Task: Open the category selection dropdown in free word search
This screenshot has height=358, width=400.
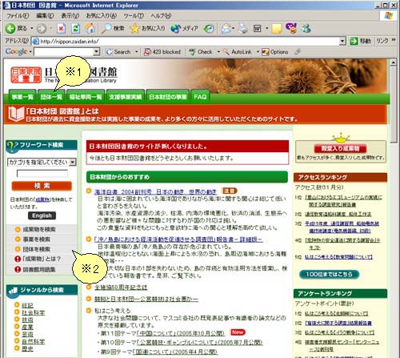Action: 73,162
